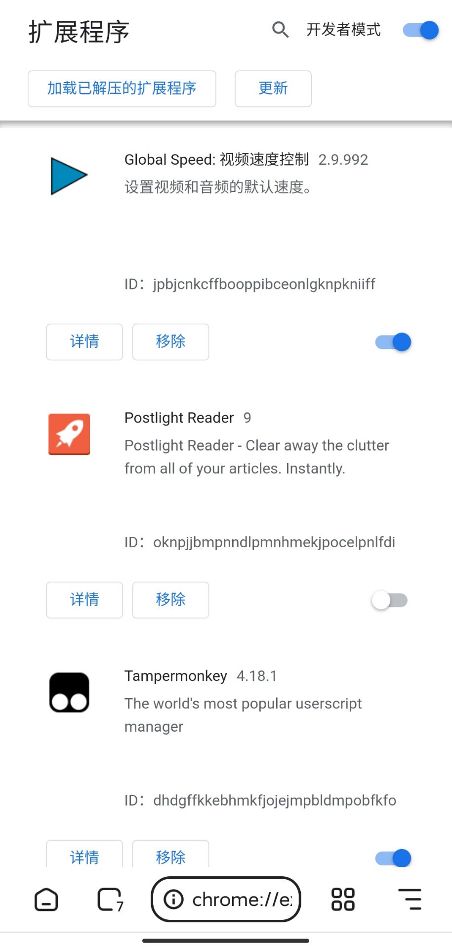Show site info icon in address bar
This screenshot has width=452, height=950.
(173, 899)
